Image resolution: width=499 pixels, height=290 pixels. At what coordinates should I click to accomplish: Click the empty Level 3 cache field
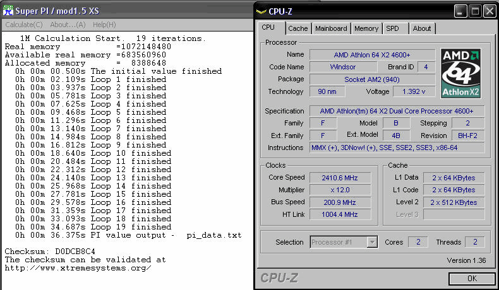pos(454,214)
